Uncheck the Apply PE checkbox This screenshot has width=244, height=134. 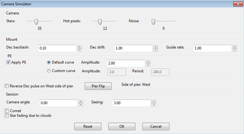click(8, 62)
